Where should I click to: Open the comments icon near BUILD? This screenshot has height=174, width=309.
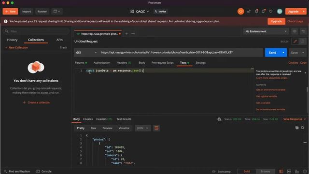click(x=302, y=42)
